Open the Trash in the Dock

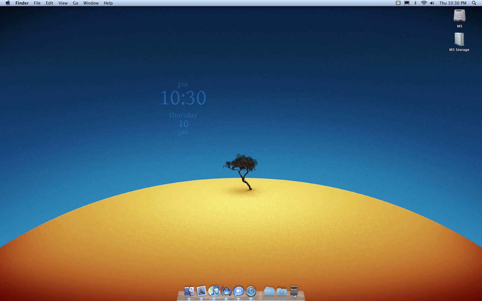(x=294, y=291)
